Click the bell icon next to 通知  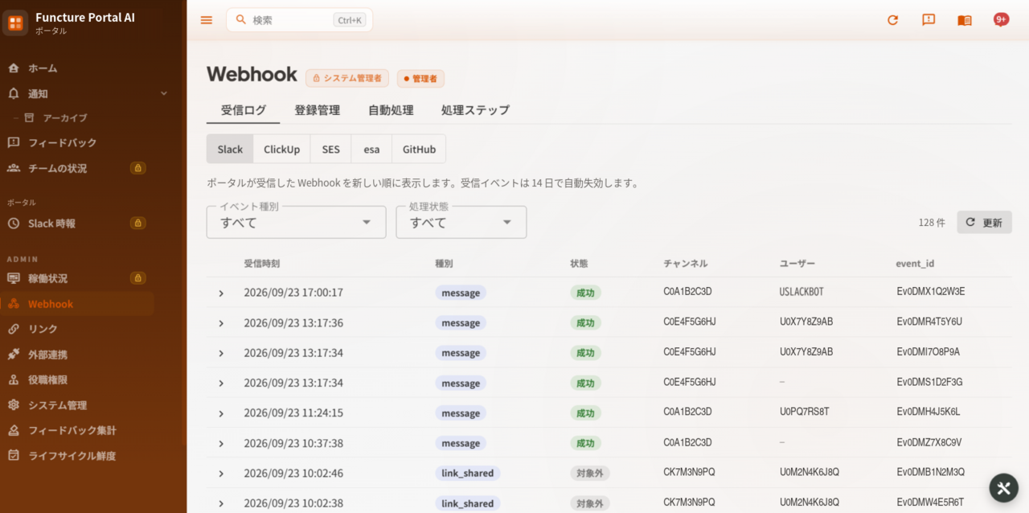pyautogui.click(x=14, y=93)
